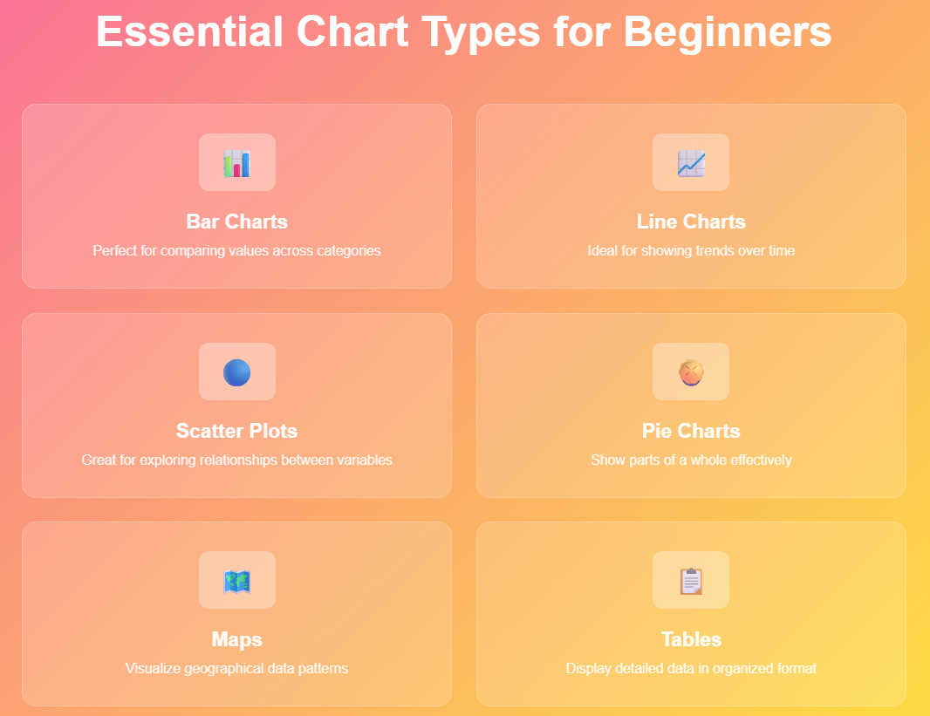Click 'Great for exploring relationships between variables'
930x716 pixels.
pos(236,460)
